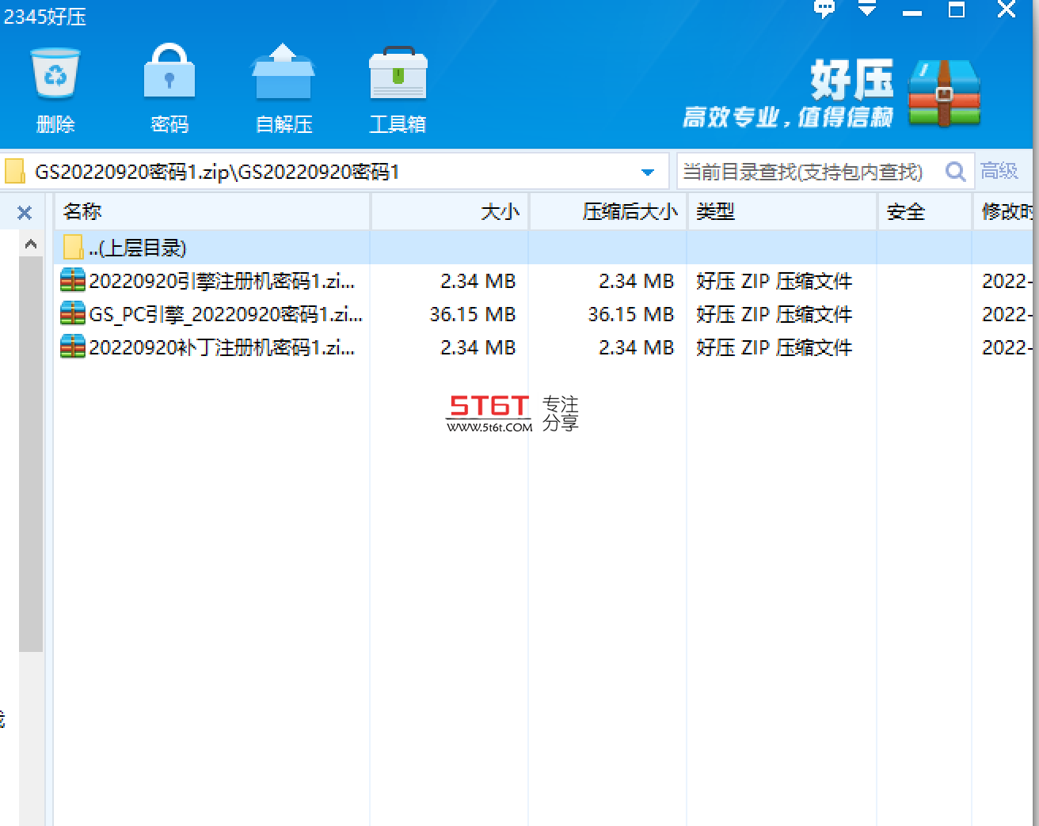Sort by Size (大小) column header

click(450, 211)
